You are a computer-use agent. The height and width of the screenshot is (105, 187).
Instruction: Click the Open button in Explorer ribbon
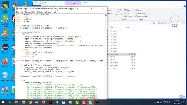127,10
